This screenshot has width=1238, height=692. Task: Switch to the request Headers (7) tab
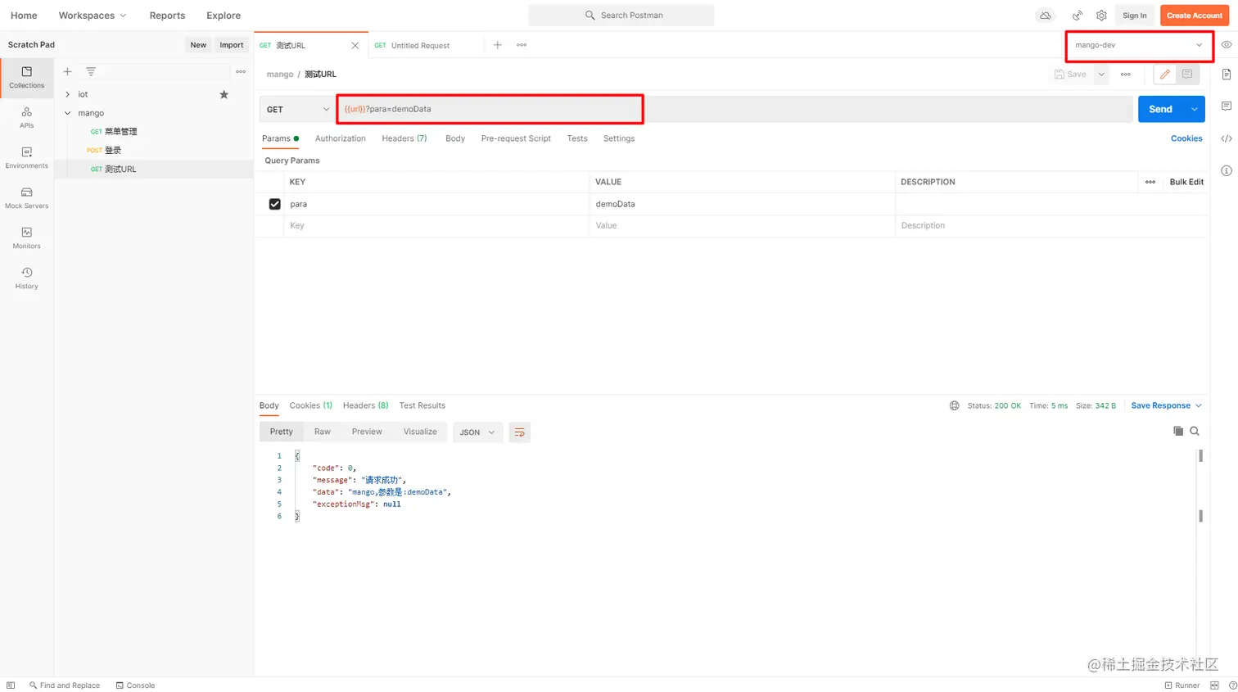[x=404, y=138]
